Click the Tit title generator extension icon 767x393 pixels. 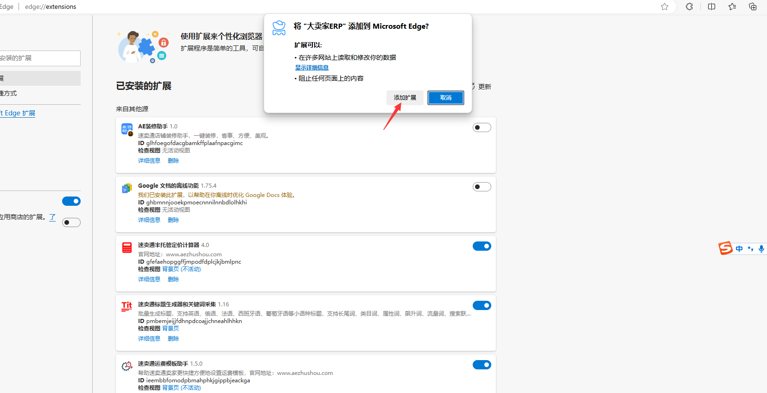click(x=127, y=306)
